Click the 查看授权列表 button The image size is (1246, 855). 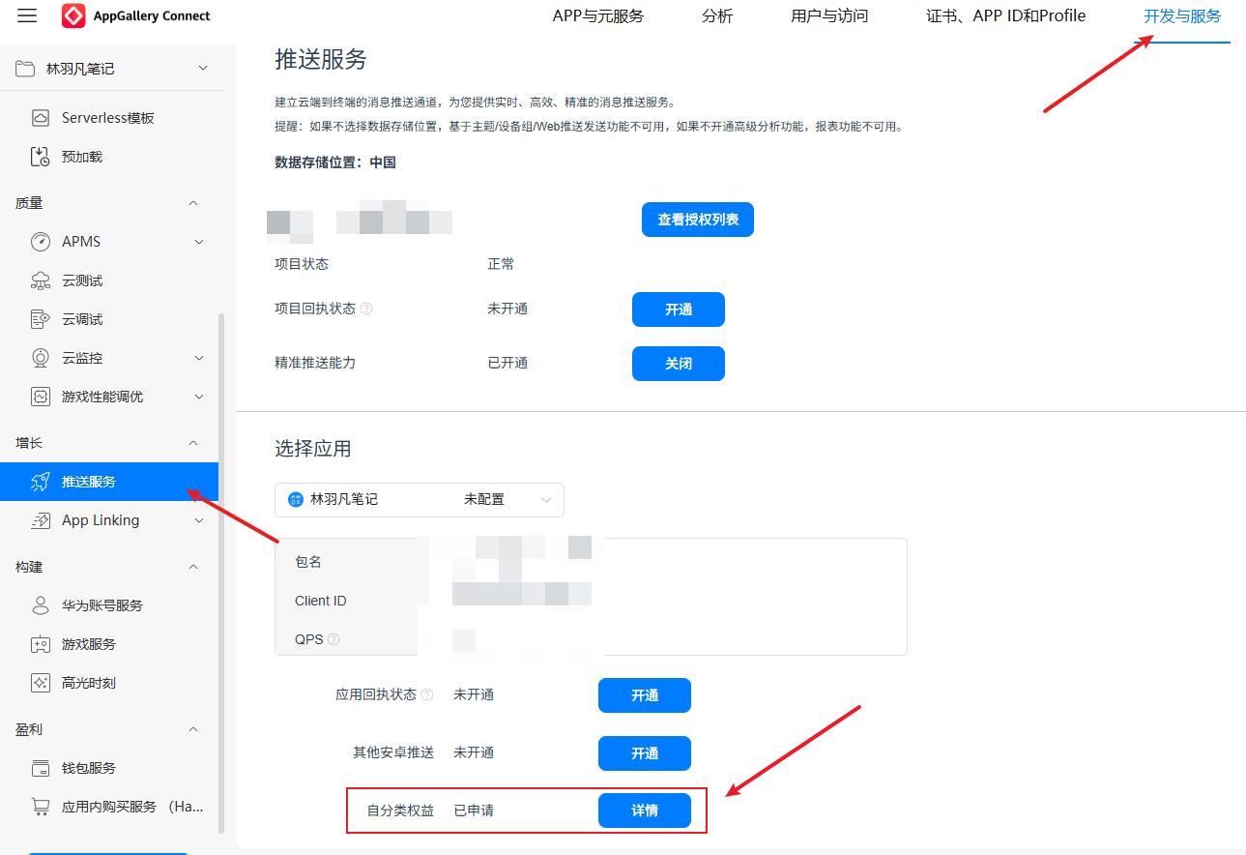tap(698, 221)
